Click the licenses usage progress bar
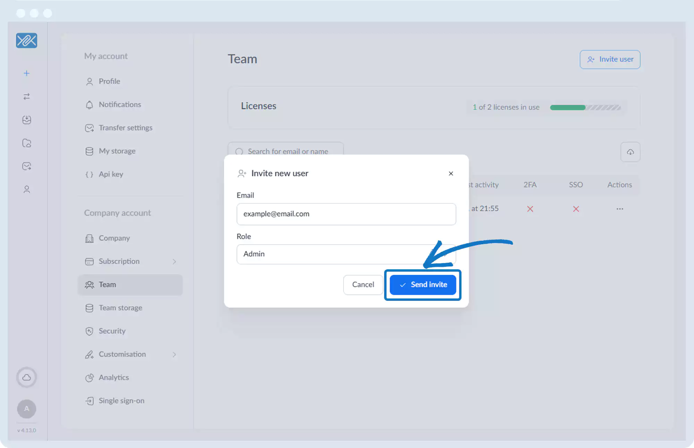The width and height of the screenshot is (694, 448). (x=585, y=108)
